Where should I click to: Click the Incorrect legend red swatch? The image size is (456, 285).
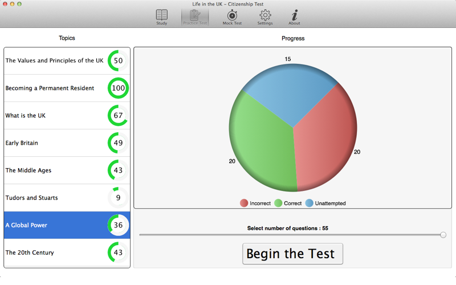tap(244, 203)
